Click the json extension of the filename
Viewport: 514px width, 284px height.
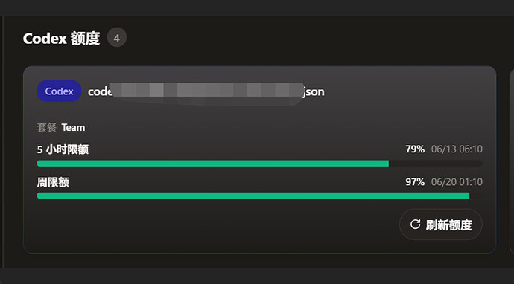click(314, 92)
